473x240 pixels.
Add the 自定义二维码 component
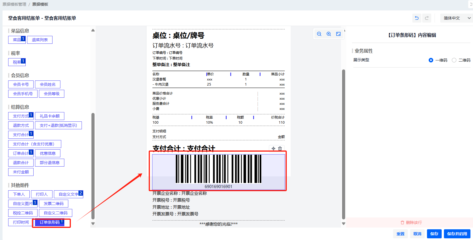(x=56, y=213)
